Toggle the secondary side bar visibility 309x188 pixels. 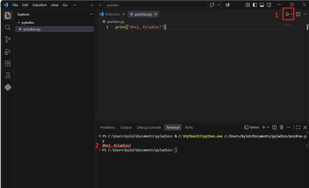pos(269,5)
